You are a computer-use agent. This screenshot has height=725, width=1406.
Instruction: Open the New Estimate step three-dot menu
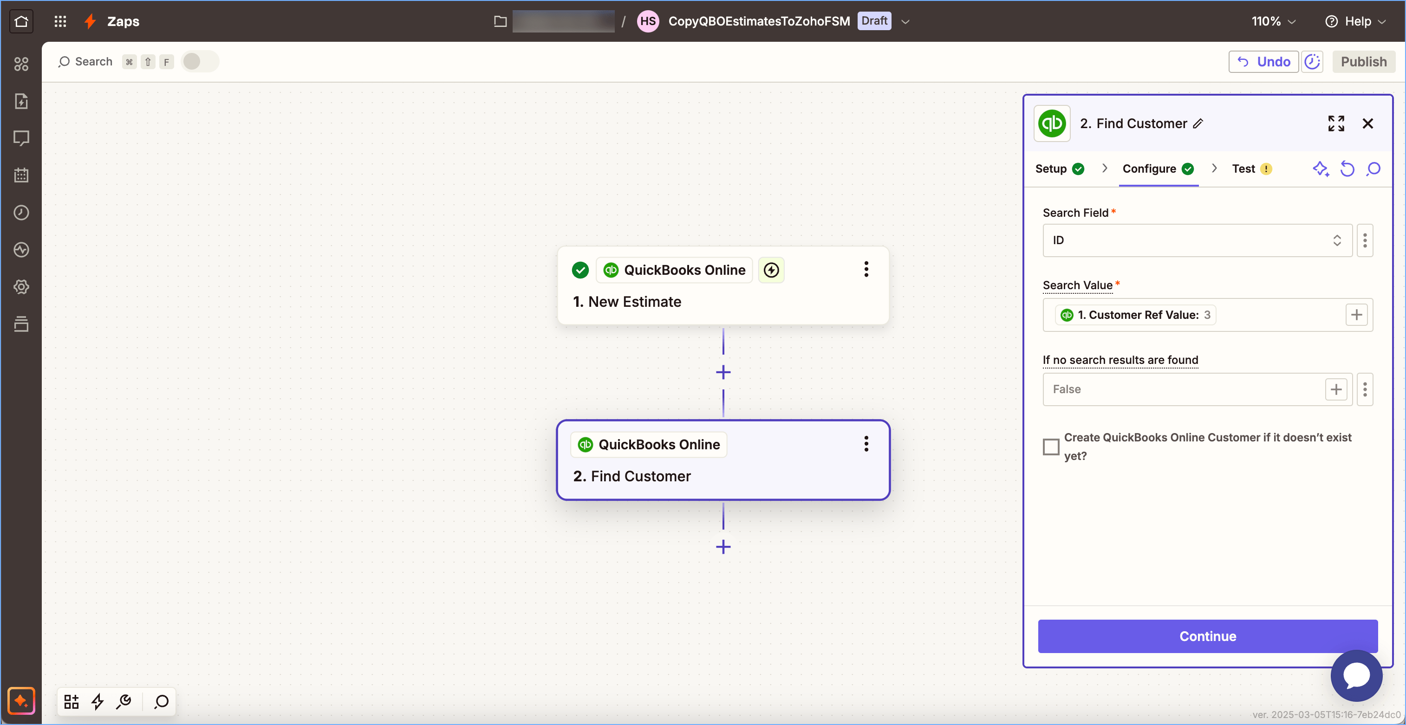(866, 270)
